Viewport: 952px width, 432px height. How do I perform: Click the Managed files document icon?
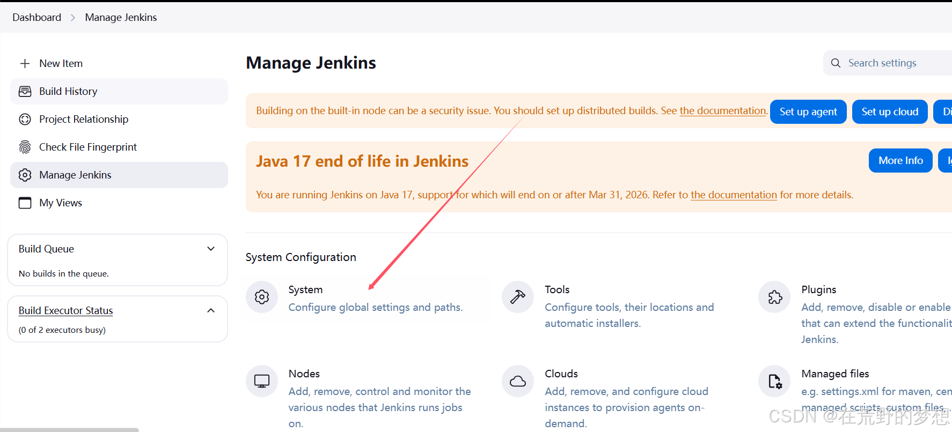click(775, 381)
